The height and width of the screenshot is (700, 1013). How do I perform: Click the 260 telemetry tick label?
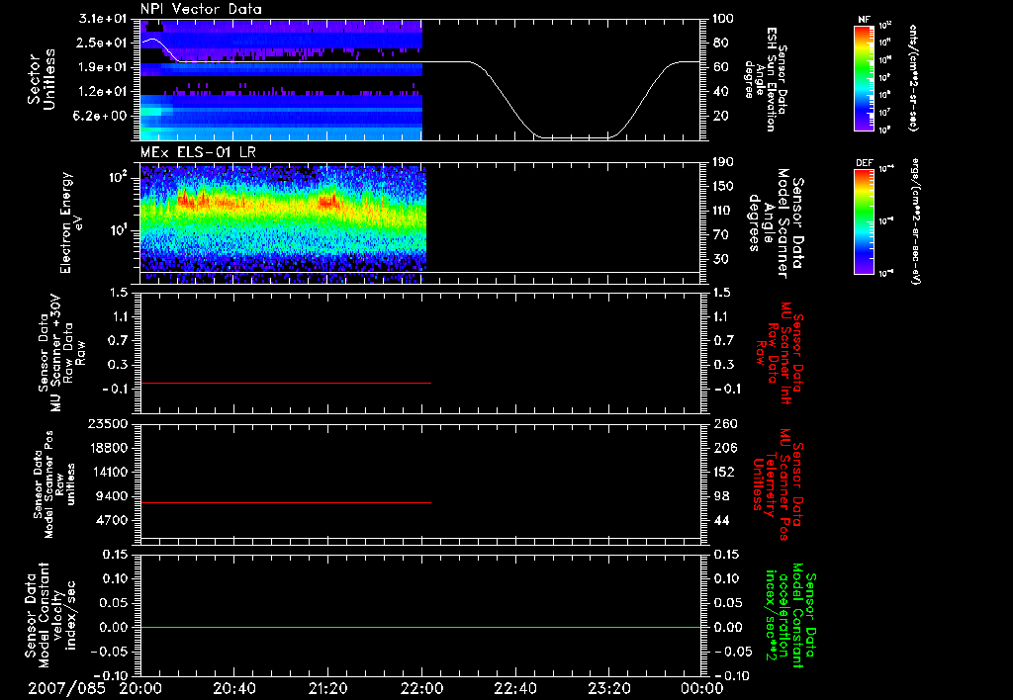(724, 423)
